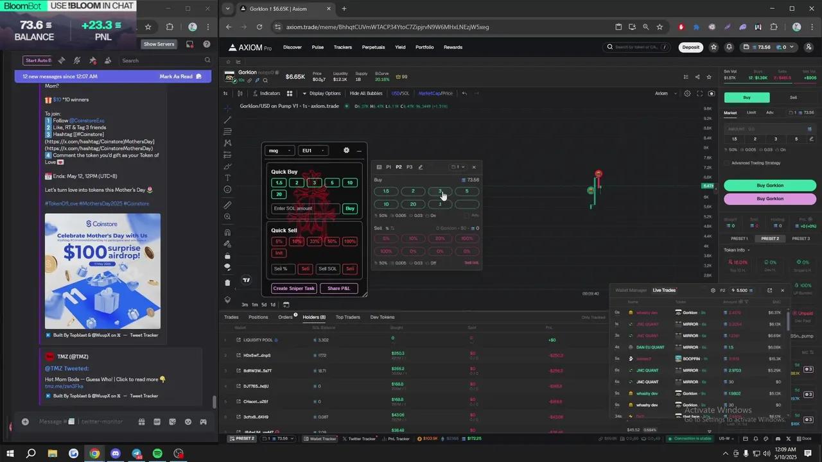822x462 pixels.
Task: Open user profile icon in Axiom header
Action: coord(807,47)
